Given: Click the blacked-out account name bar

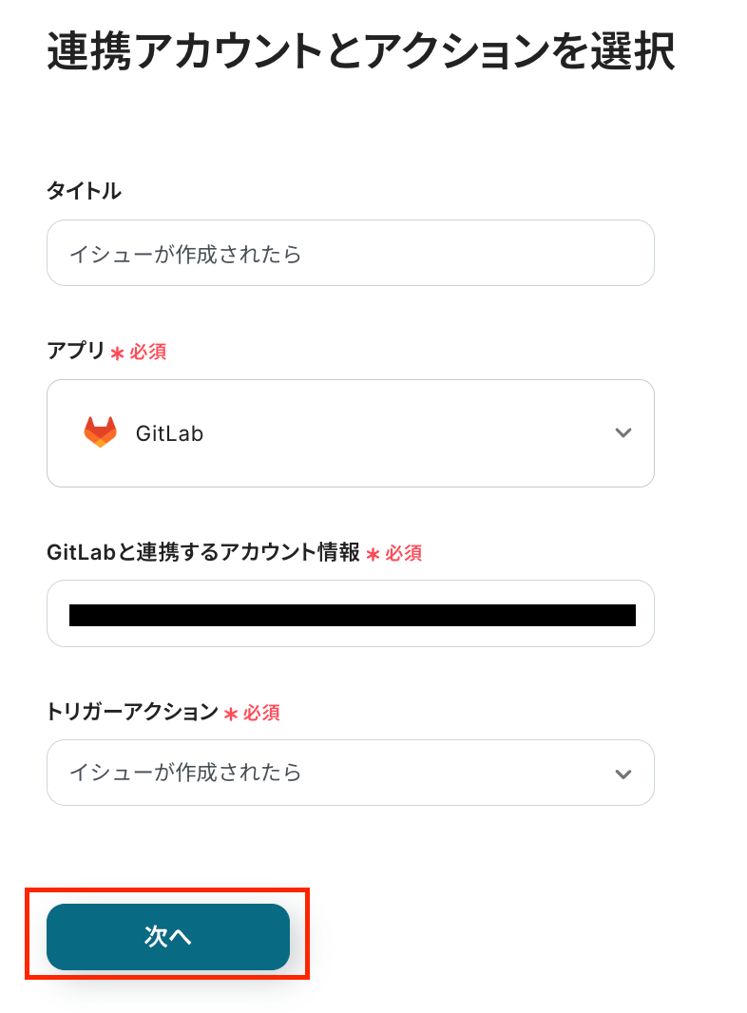Looking at the screenshot, I should pos(352,615).
